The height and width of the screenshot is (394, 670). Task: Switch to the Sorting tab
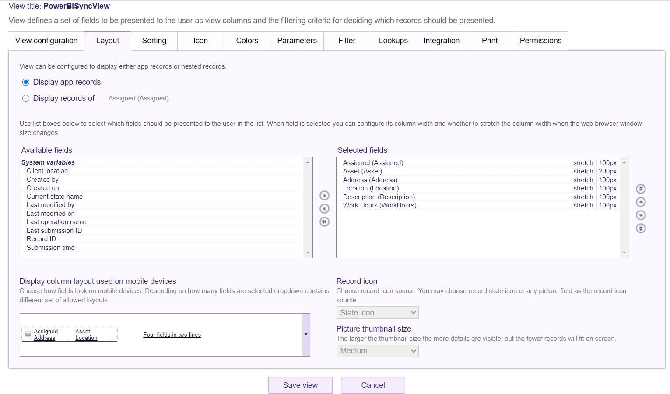(x=154, y=41)
